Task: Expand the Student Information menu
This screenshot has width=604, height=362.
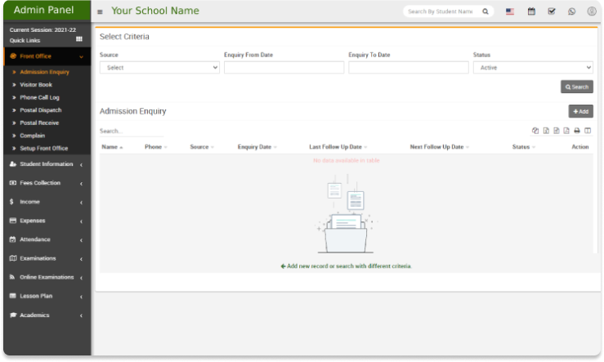Action: click(46, 164)
